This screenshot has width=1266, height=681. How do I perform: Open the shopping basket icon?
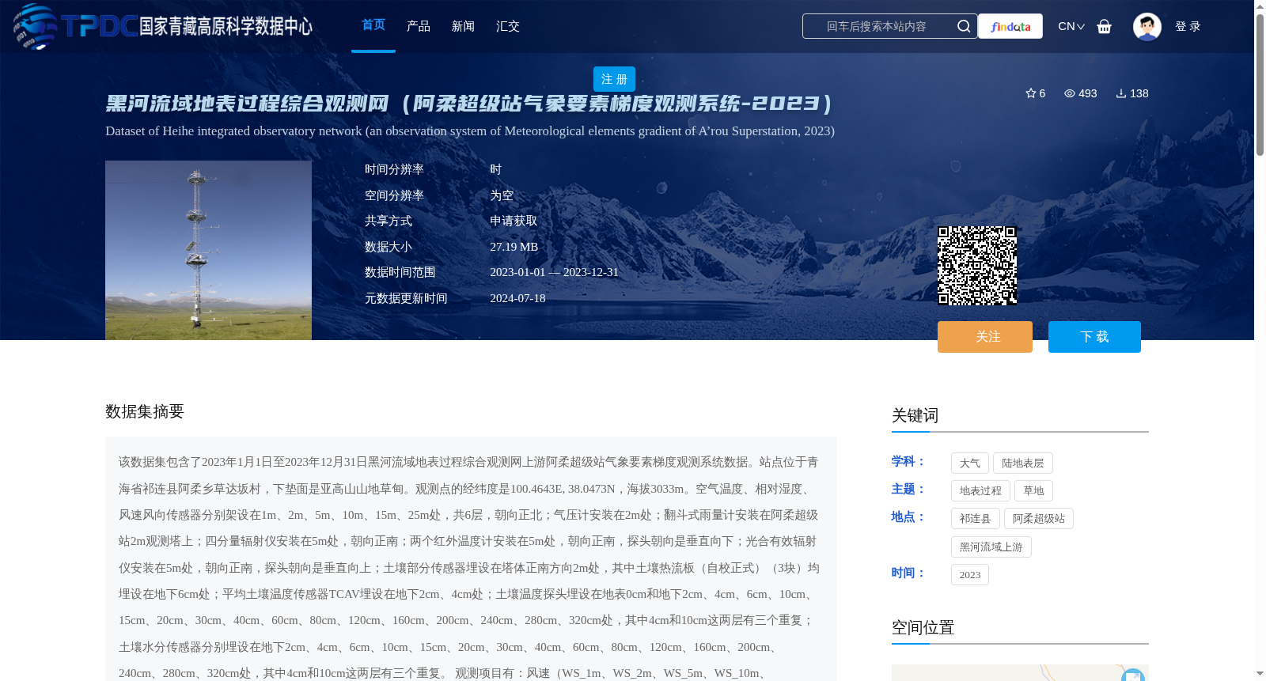[x=1105, y=26]
